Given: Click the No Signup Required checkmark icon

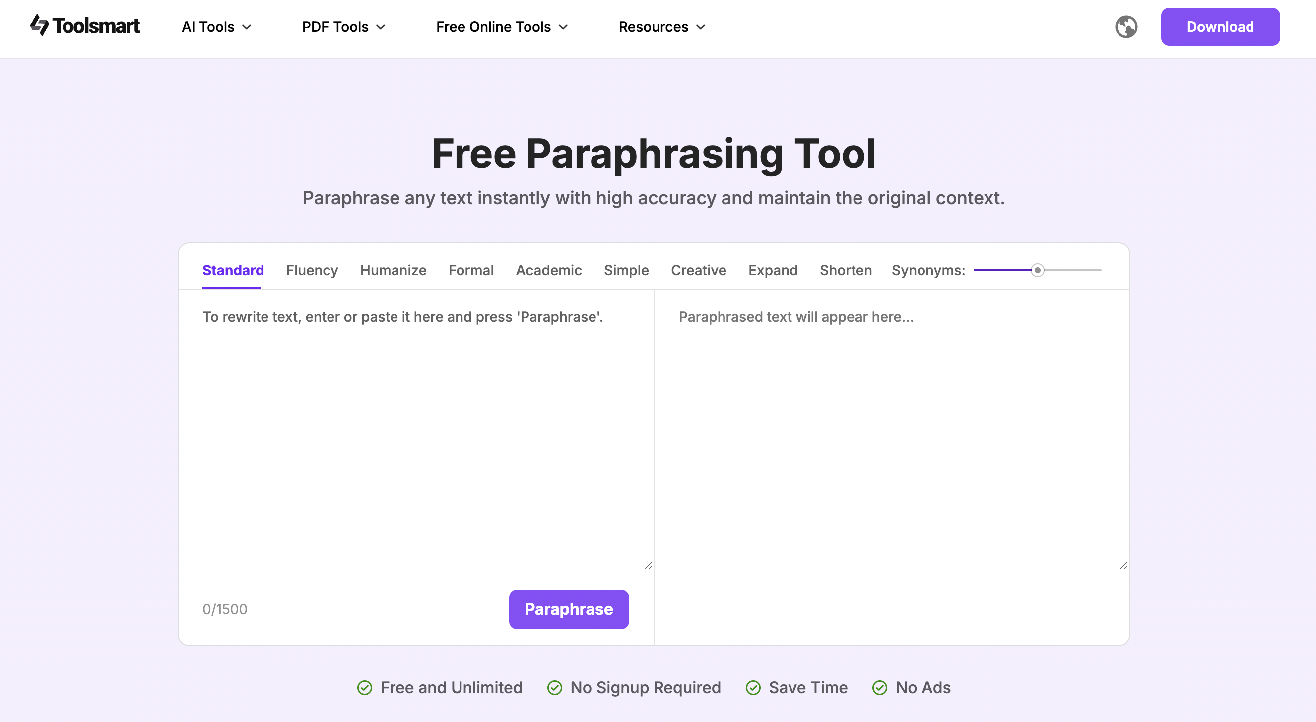Looking at the screenshot, I should click(554, 688).
